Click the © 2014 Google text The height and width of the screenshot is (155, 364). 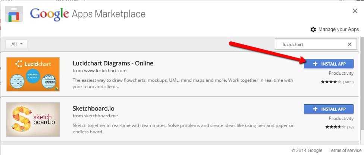307,151
